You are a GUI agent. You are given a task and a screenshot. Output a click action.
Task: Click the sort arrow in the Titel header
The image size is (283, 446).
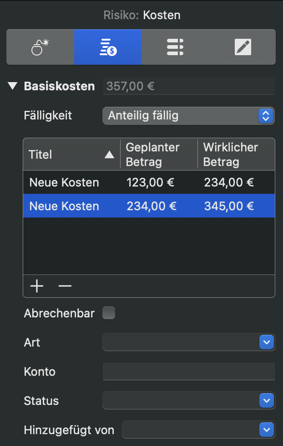pyautogui.click(x=109, y=155)
